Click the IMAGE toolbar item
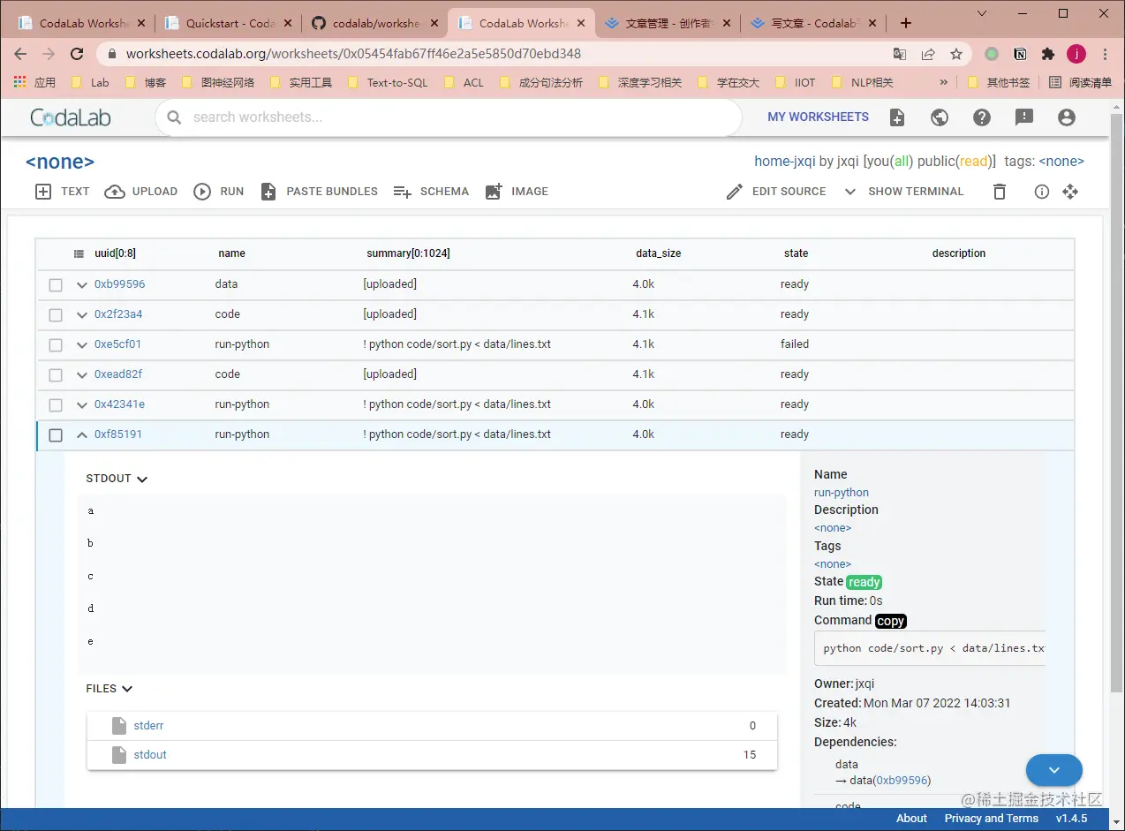This screenshot has width=1125, height=831. tap(517, 192)
